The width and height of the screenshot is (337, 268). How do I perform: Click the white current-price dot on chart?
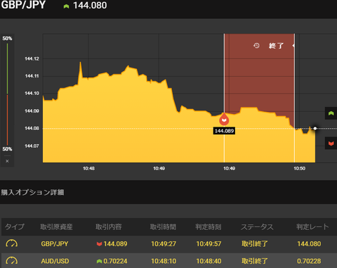(315, 128)
